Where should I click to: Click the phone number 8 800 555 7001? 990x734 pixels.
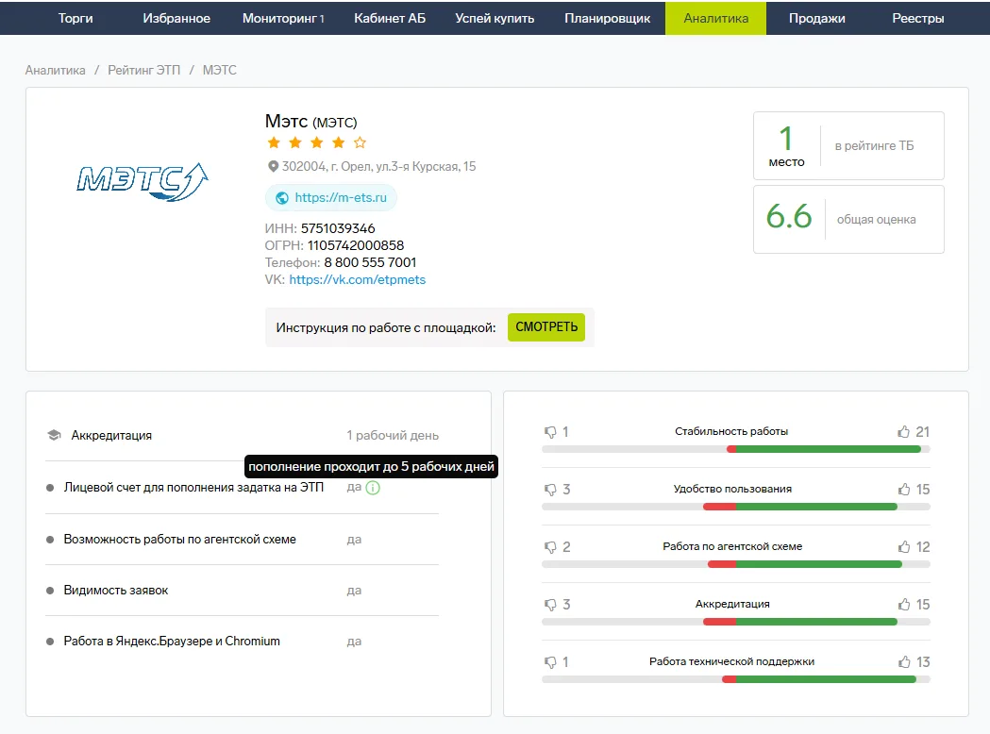point(370,262)
